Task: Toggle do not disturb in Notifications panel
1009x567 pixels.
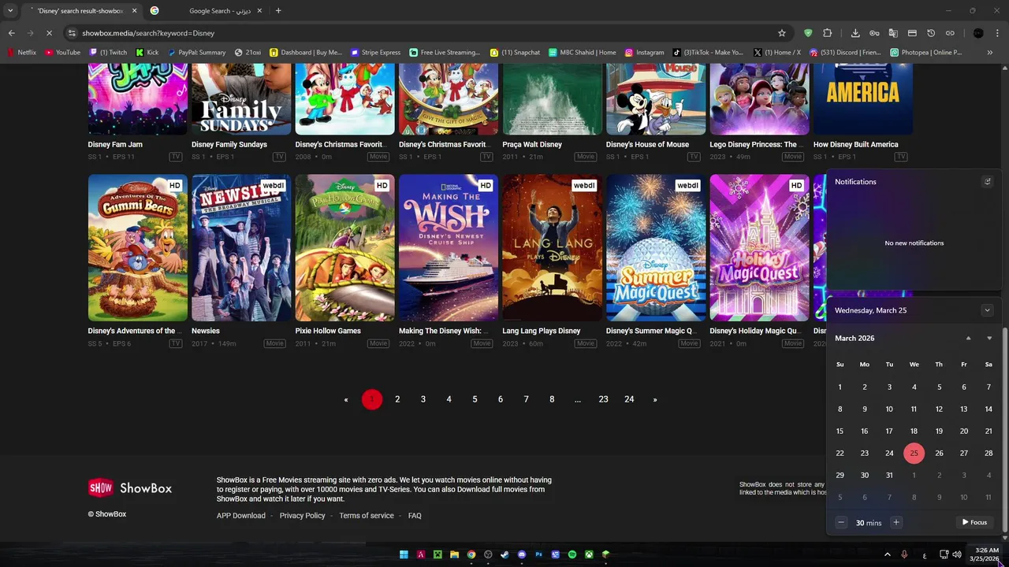Action: coord(987,182)
